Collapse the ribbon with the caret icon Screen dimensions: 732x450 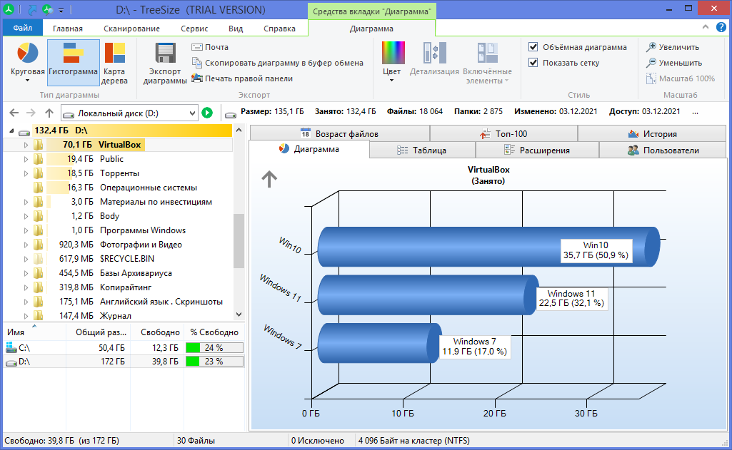pyautogui.click(x=706, y=27)
